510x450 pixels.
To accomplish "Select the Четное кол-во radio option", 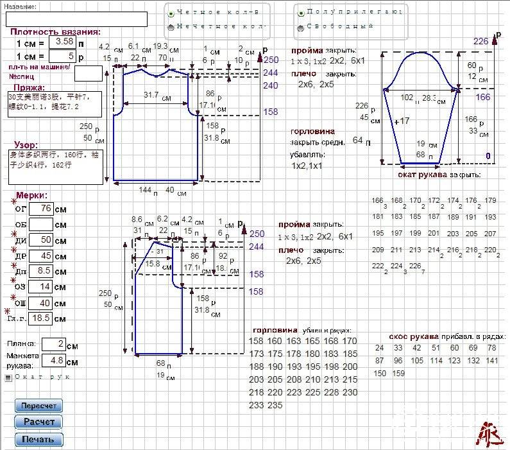I will (x=171, y=13).
